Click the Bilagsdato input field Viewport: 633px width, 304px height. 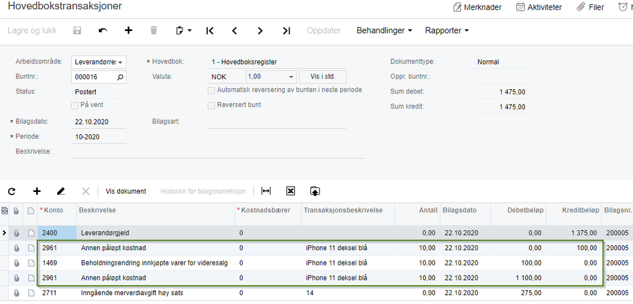click(x=99, y=122)
